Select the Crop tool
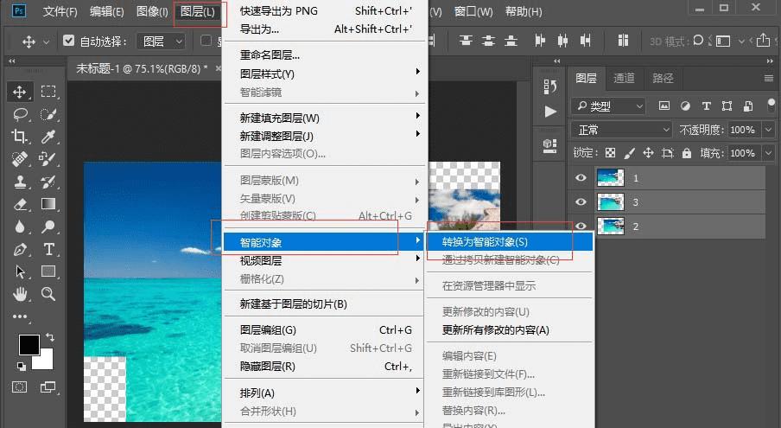Screen dimensions: 781x428 tap(19, 136)
